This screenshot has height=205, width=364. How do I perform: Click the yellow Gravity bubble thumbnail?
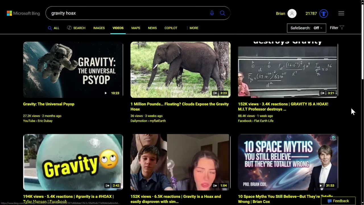(73, 162)
